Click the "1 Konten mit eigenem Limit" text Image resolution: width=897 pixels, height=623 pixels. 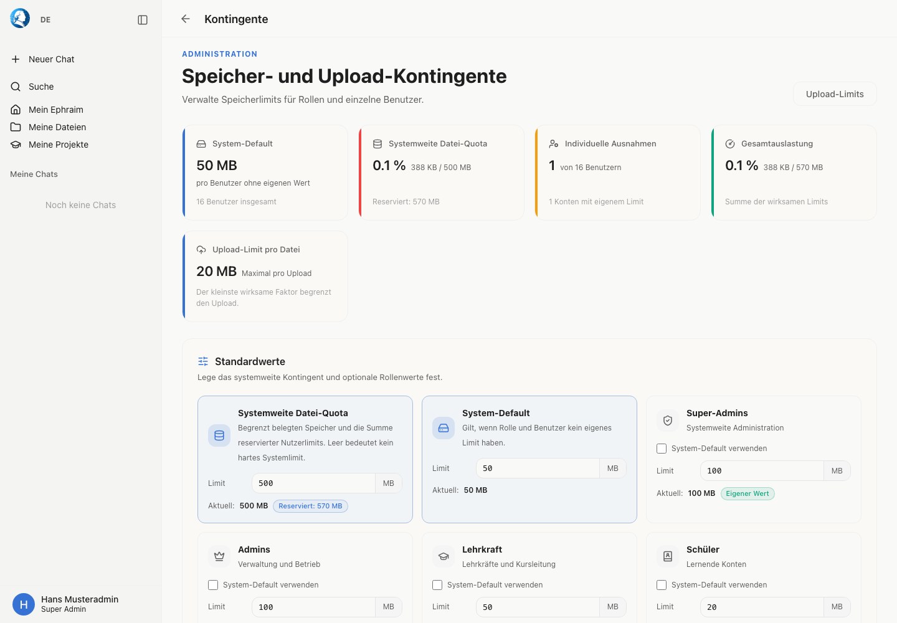(596, 202)
